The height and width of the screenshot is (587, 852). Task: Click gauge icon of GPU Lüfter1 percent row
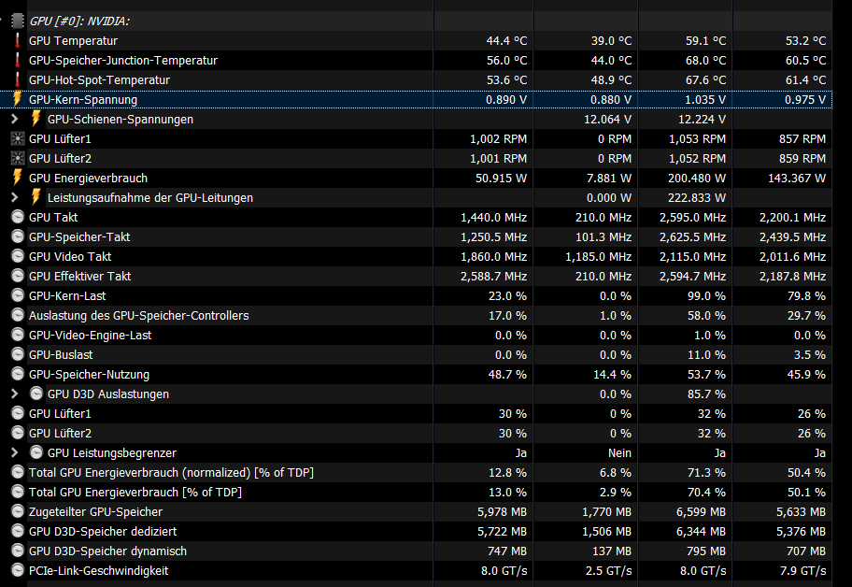18,413
